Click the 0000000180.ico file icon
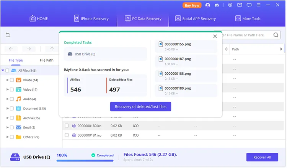Viewport: 287px width, 168px height. (x=74, y=126)
